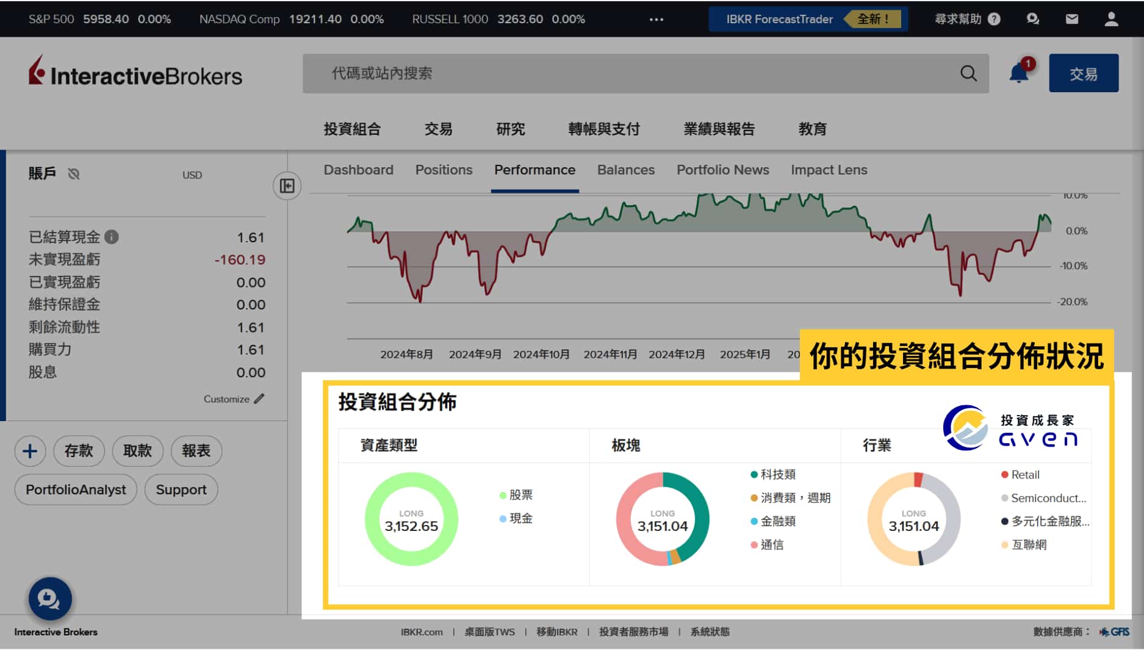Collapse the account side panel
Screen dimensions: 1144x650
pyautogui.click(x=287, y=186)
